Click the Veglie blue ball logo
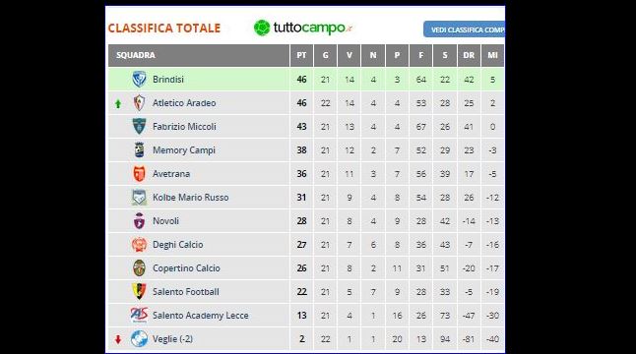Image resolution: width=636 pixels, height=354 pixels. coord(139,339)
